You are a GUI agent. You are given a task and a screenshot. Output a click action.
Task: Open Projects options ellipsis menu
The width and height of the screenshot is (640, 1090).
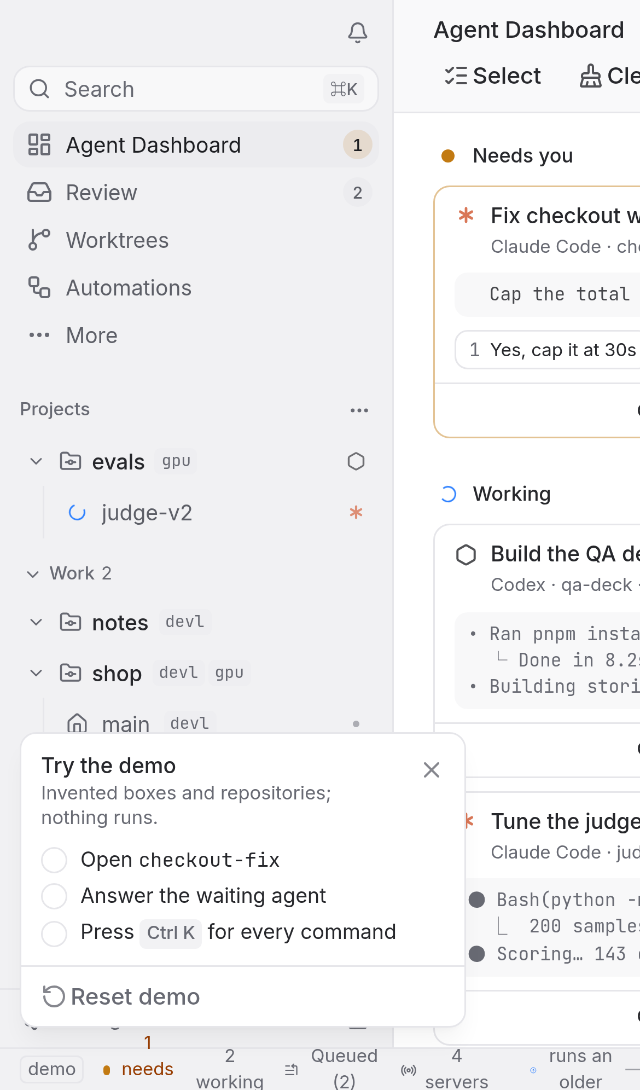(x=359, y=410)
